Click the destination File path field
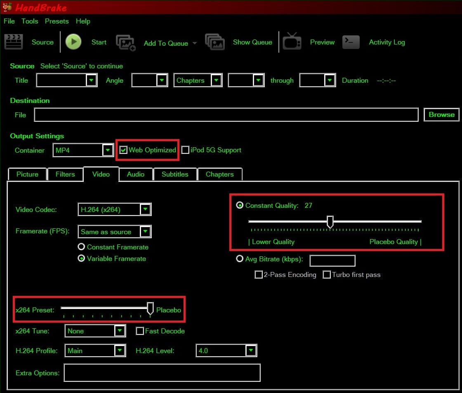The width and height of the screenshot is (462, 393). [226, 115]
